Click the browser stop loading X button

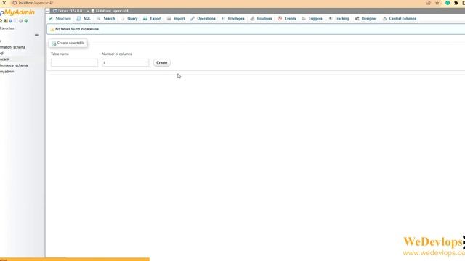tap(4, 3)
